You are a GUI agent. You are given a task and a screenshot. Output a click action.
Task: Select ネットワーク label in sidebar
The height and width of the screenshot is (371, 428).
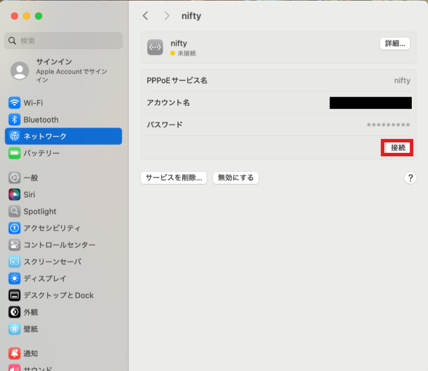[45, 136]
